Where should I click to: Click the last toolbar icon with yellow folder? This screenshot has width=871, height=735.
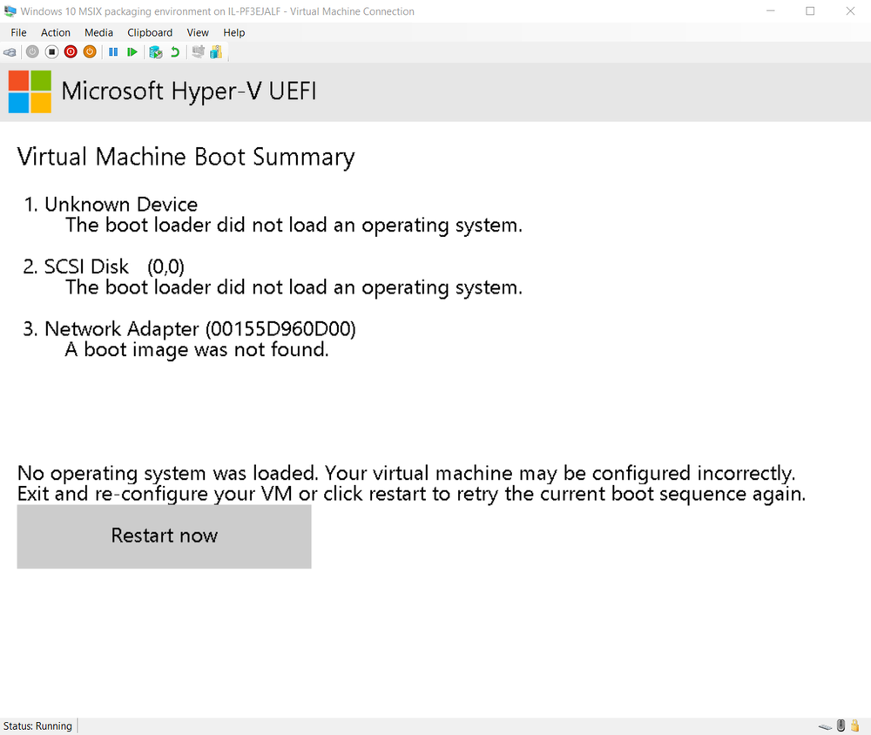coord(216,51)
